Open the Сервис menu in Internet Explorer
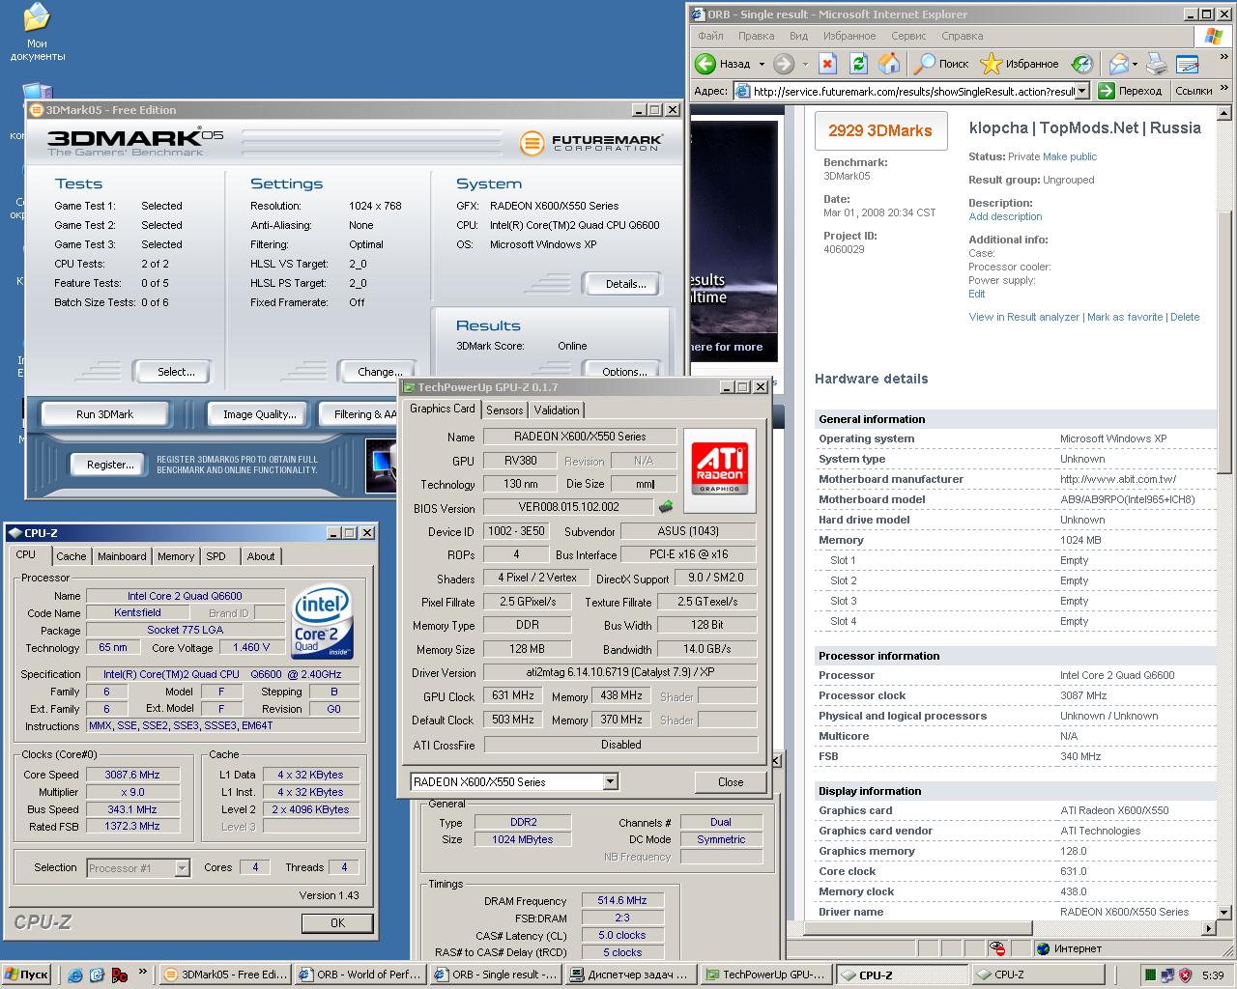Viewport: 1237px width, 989px height. click(x=908, y=36)
